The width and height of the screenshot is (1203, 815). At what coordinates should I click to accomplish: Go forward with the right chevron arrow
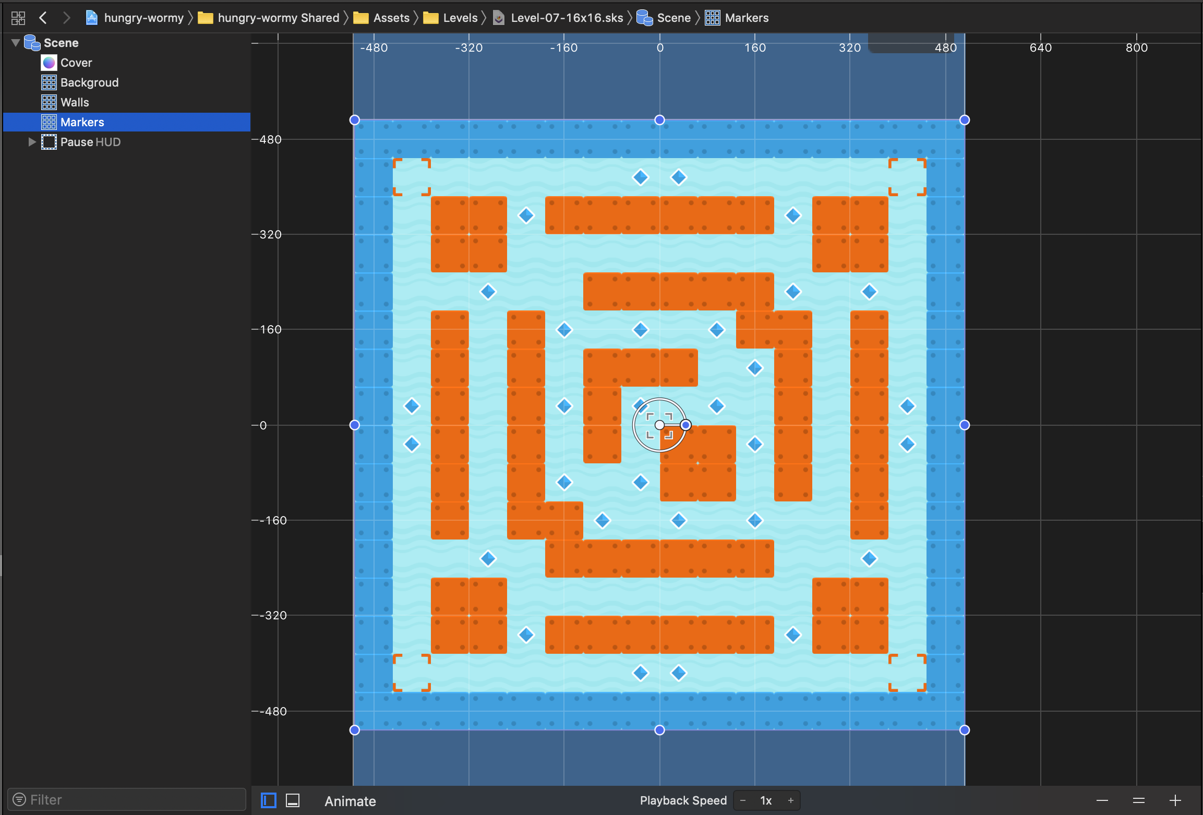pyautogui.click(x=66, y=18)
